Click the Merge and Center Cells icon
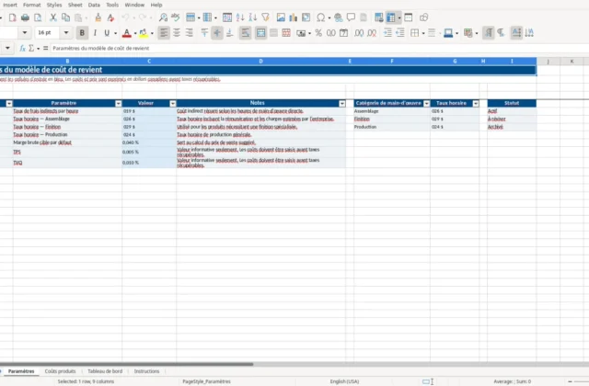The image size is (589, 386). 260,33
